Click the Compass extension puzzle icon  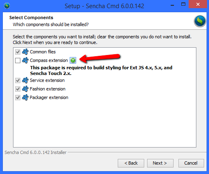pyautogui.click(x=25, y=60)
